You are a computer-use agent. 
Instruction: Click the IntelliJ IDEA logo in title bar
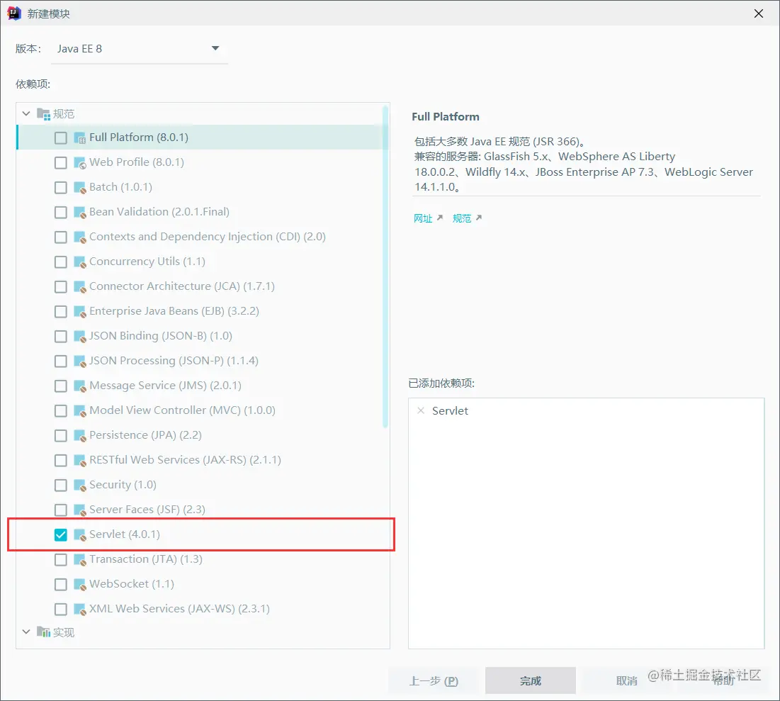[14, 13]
